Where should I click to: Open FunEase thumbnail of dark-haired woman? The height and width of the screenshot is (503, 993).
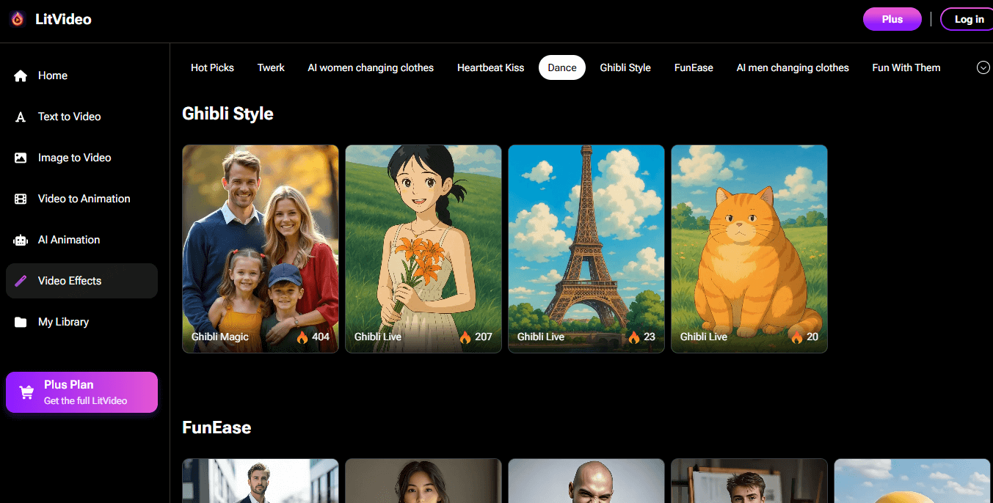(x=423, y=481)
